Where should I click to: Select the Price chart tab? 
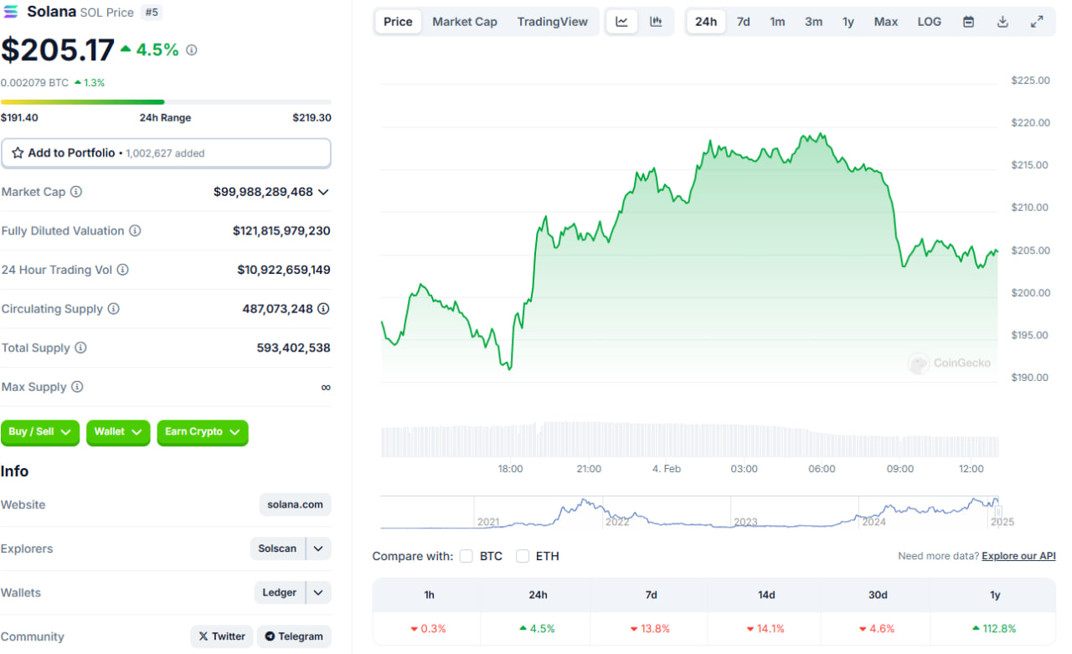(x=398, y=22)
